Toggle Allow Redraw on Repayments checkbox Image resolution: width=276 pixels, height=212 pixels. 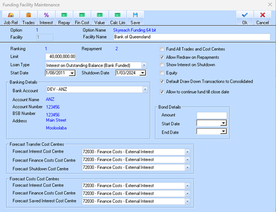[x=162, y=57]
